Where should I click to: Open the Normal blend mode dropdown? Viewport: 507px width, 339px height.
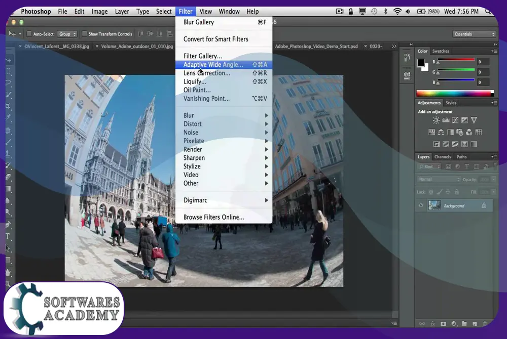point(439,179)
